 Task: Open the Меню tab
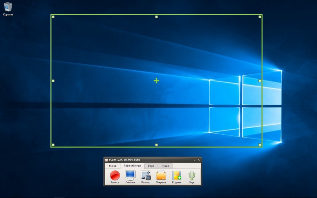tap(112, 166)
